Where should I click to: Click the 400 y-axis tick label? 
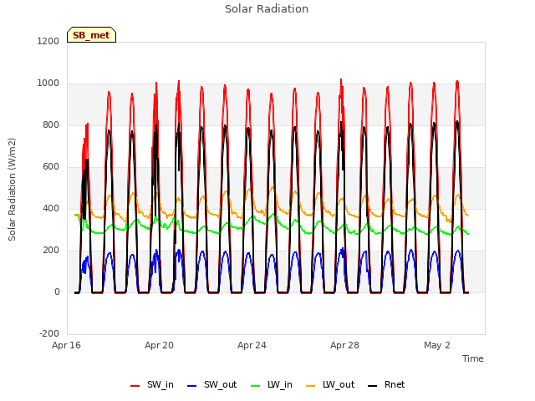pyautogui.click(x=51, y=208)
